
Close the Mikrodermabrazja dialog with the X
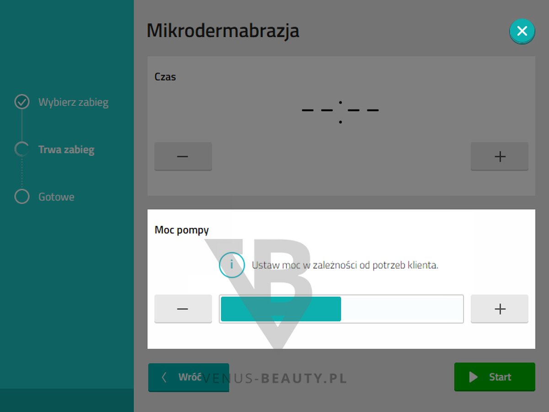coord(522,31)
